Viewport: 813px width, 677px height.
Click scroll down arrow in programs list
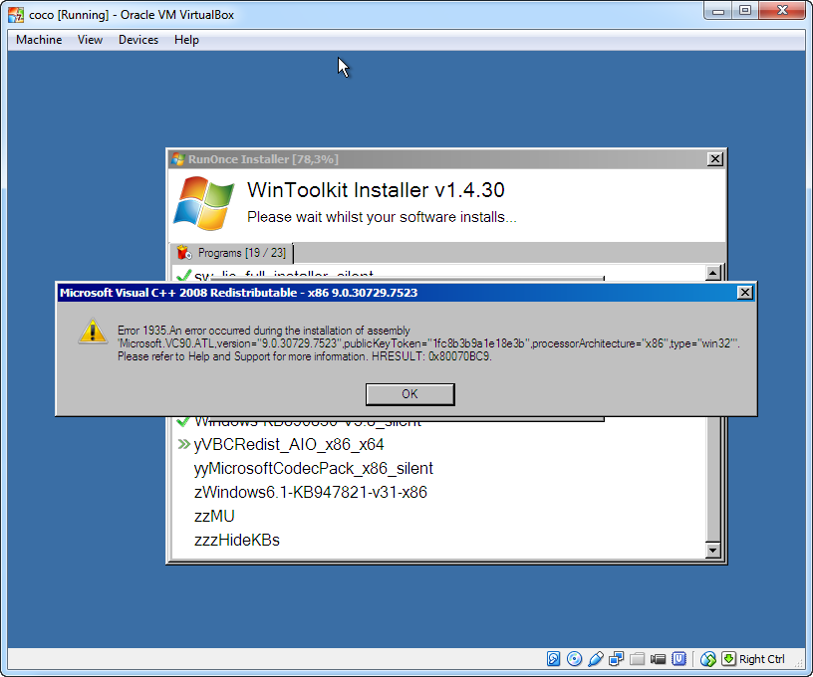pyautogui.click(x=712, y=550)
